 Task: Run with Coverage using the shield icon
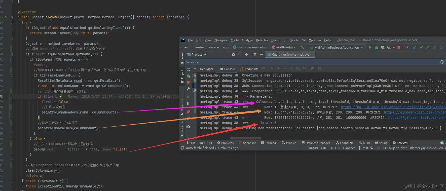tap(383, 47)
